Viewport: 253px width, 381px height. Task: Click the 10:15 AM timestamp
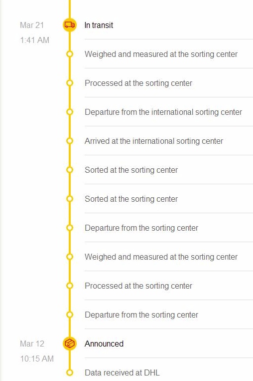(x=37, y=359)
